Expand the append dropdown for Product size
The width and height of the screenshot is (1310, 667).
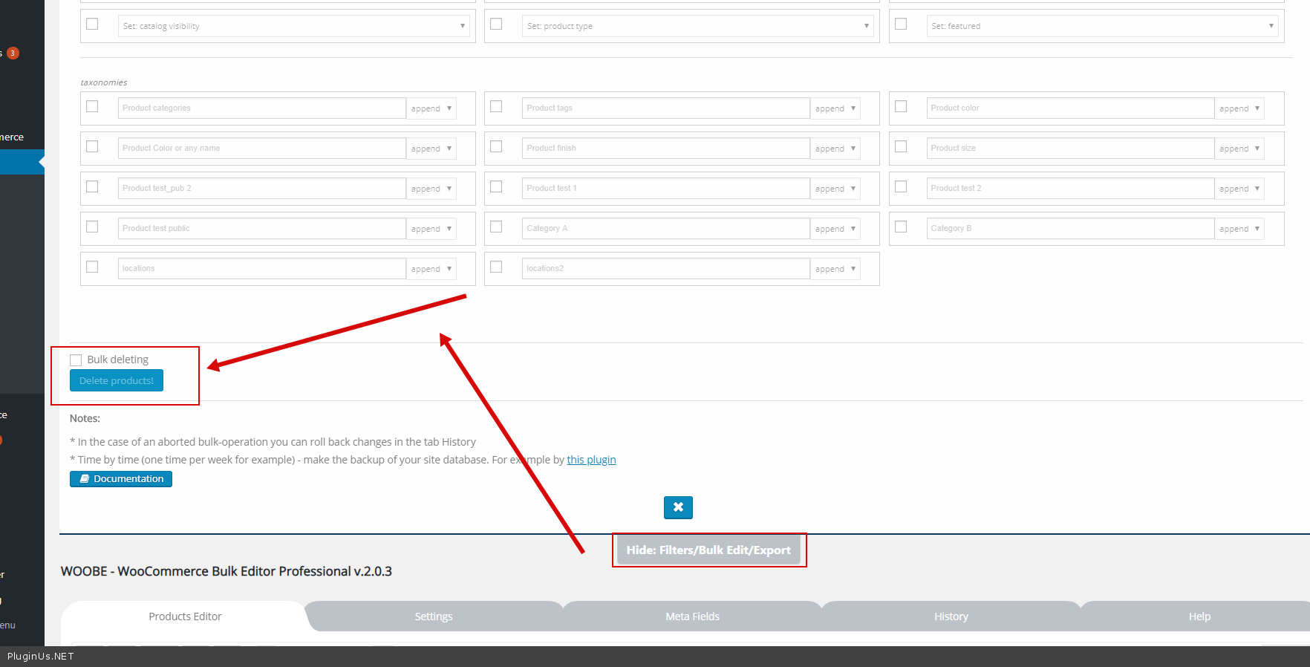click(1239, 149)
